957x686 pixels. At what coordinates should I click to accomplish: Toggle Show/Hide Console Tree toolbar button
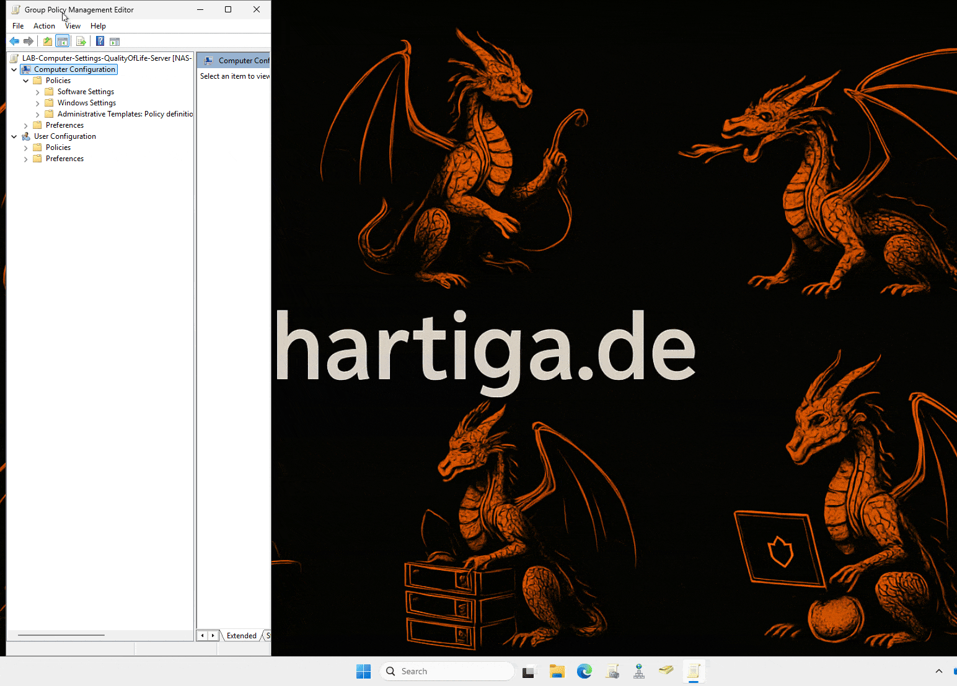click(63, 42)
